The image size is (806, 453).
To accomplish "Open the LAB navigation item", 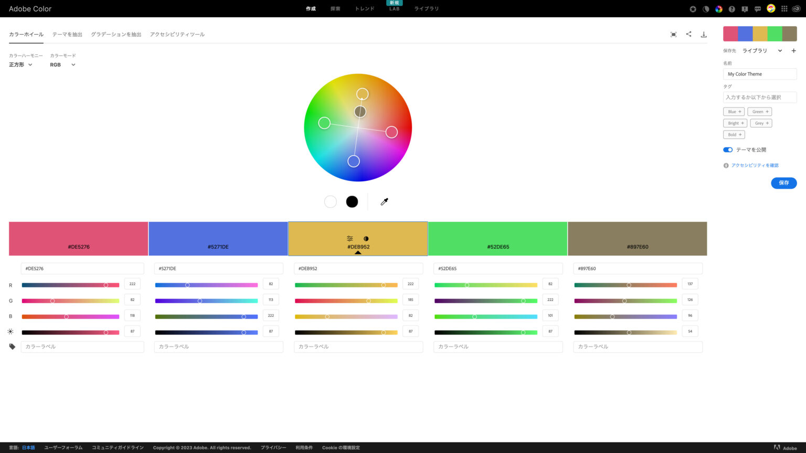I will click(394, 9).
